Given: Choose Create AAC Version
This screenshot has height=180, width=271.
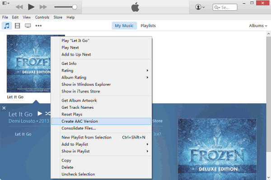Looking at the screenshot, I should [101, 121].
